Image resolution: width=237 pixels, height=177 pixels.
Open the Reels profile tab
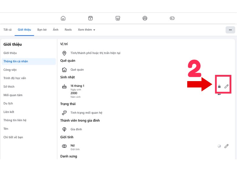tap(68, 30)
